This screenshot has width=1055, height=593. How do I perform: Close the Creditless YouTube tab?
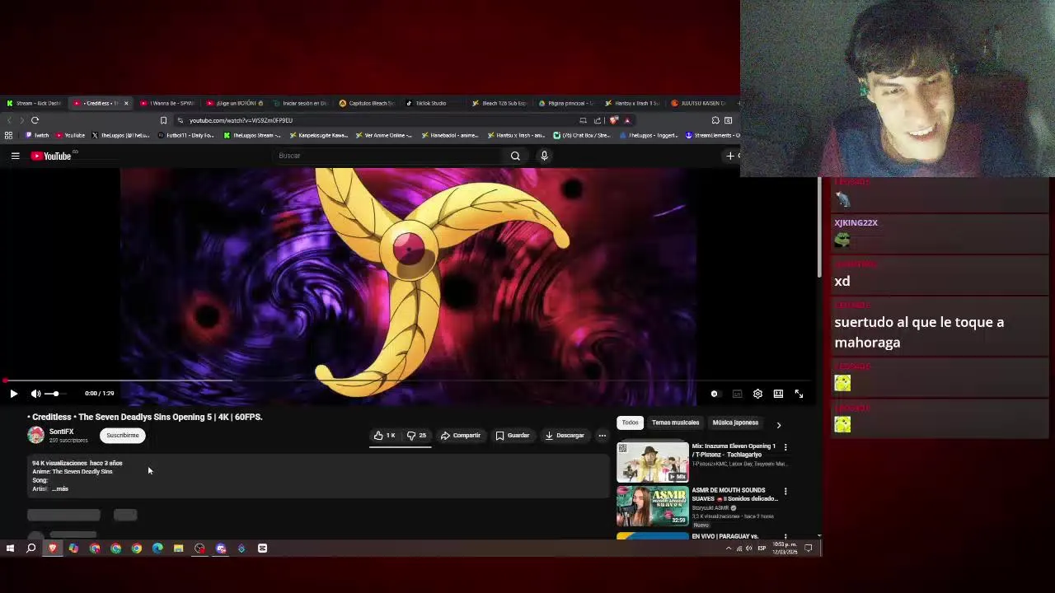click(126, 103)
